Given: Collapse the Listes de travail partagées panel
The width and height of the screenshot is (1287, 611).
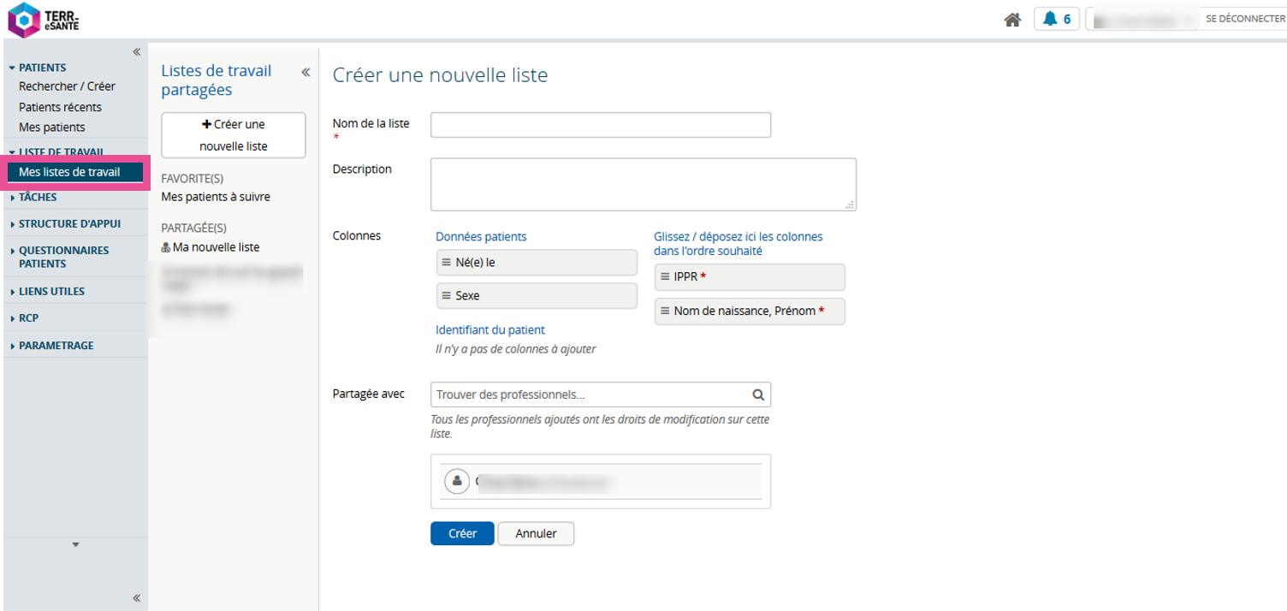Looking at the screenshot, I should click(305, 73).
